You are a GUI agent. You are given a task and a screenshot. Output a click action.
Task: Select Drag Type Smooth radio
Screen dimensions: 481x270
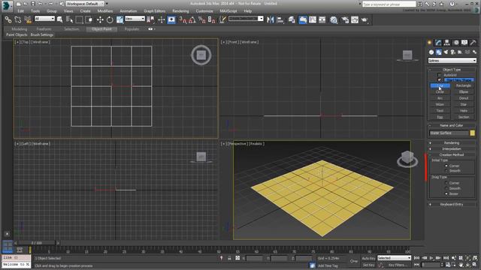446,188
